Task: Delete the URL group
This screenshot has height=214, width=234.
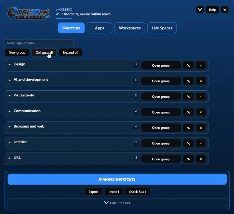Action: pos(201,159)
